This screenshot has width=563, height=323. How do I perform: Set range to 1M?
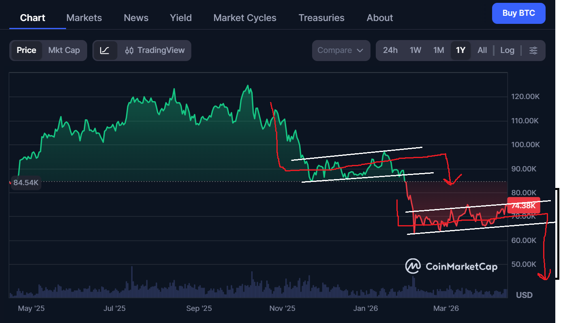439,51
